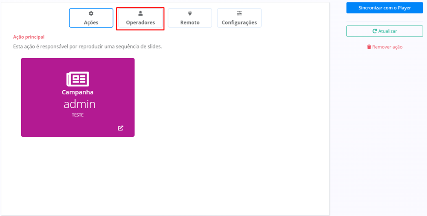Click the plug icon above Remoto
This screenshot has height=216, width=427.
pyautogui.click(x=190, y=13)
